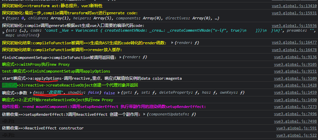
Task: Open source link vue3.global.js:9151
Action: pos(295,71)
